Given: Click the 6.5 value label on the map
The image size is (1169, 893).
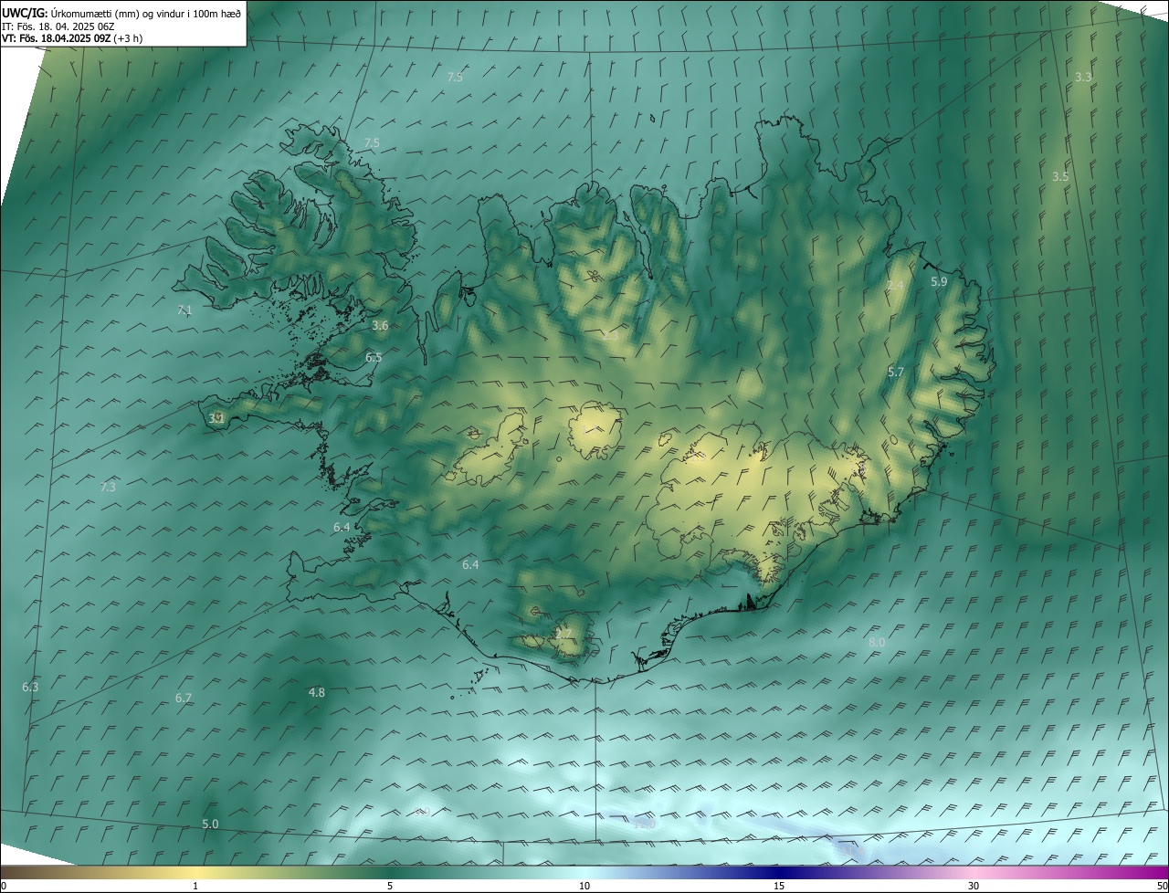Looking at the screenshot, I should point(374,358).
